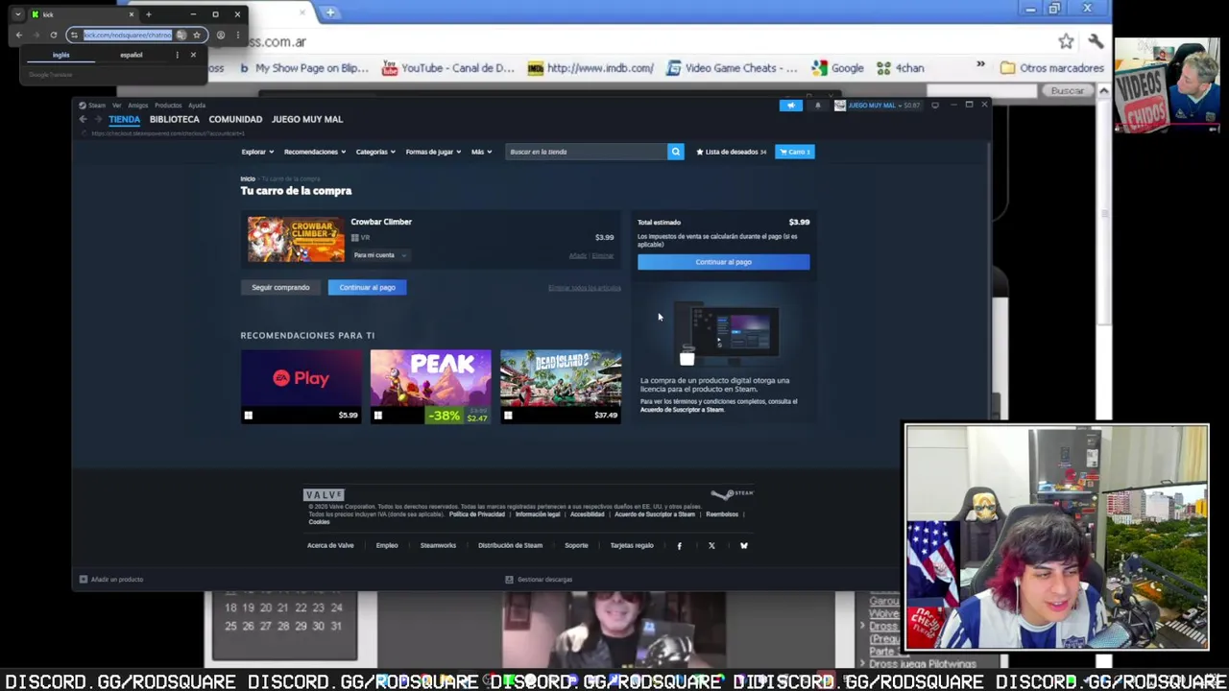
Task: Select inglés tab in translate popup
Action: [60, 55]
